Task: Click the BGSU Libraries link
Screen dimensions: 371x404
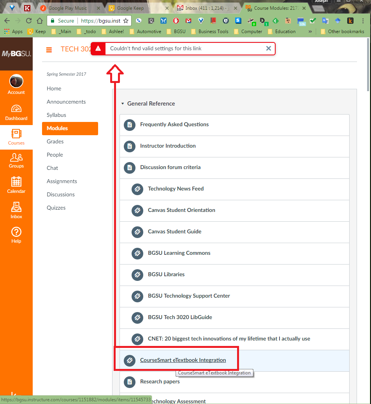Action: 166,274
